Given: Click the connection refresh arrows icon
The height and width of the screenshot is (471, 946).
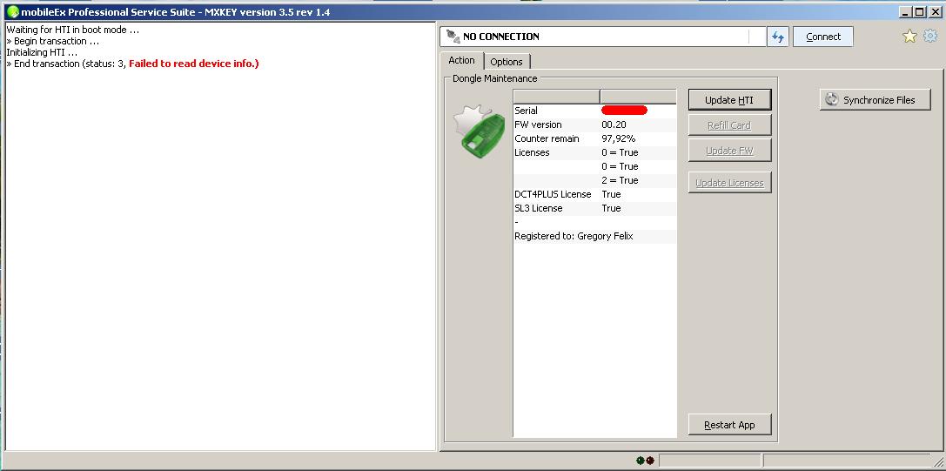Looking at the screenshot, I should tap(778, 37).
